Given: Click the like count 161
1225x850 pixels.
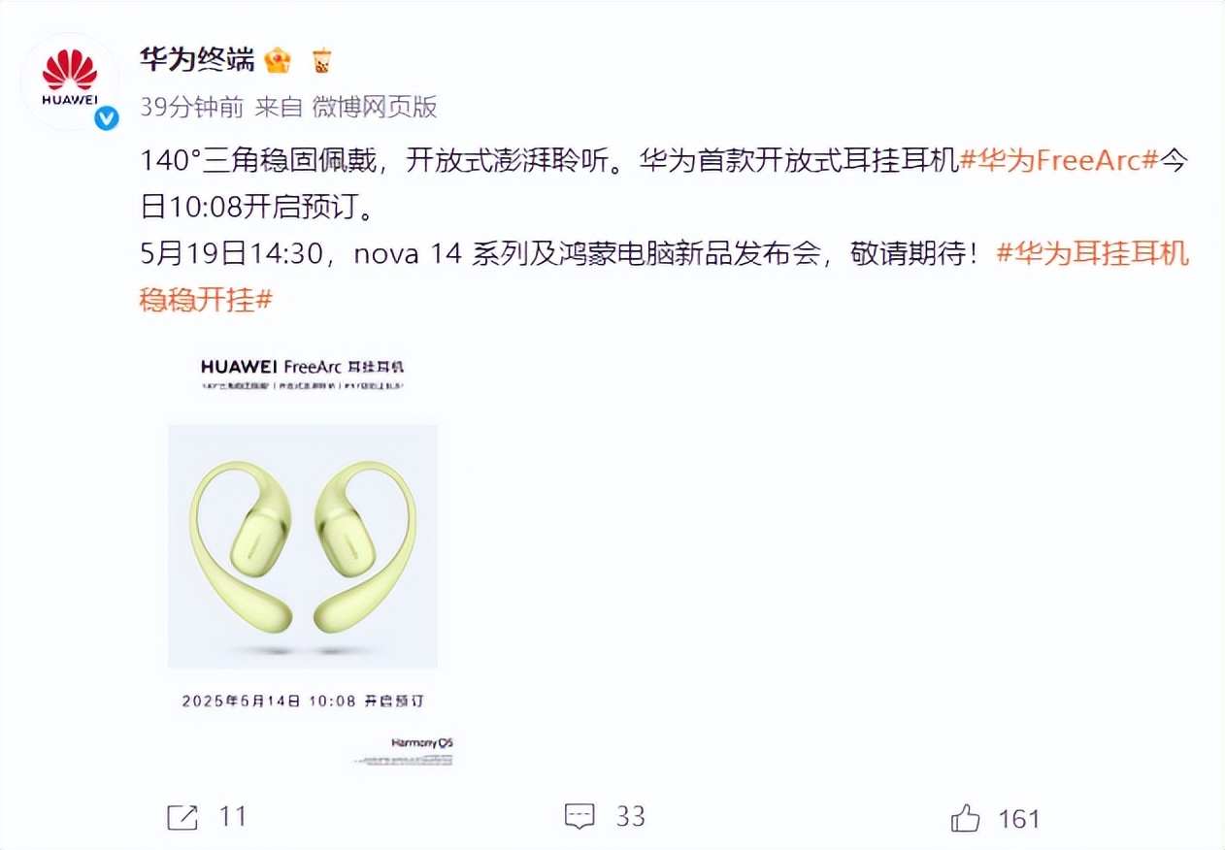Looking at the screenshot, I should [x=1018, y=818].
